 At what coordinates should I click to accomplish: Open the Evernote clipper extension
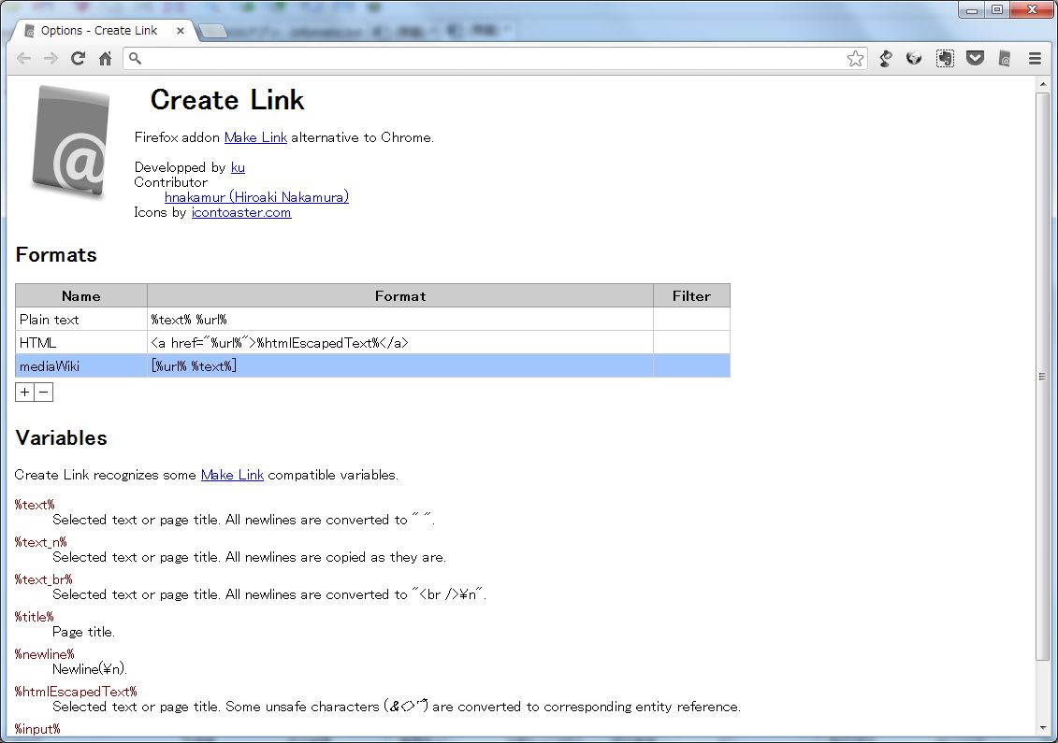[945, 59]
